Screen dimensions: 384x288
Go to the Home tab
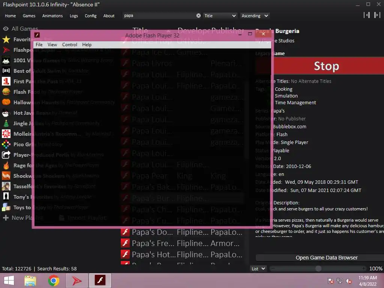click(10, 16)
